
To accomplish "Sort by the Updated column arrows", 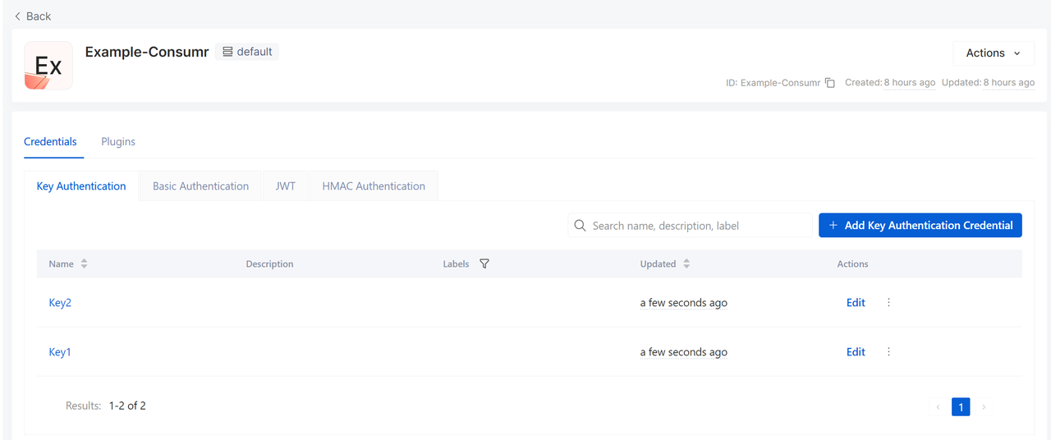I will pos(686,264).
